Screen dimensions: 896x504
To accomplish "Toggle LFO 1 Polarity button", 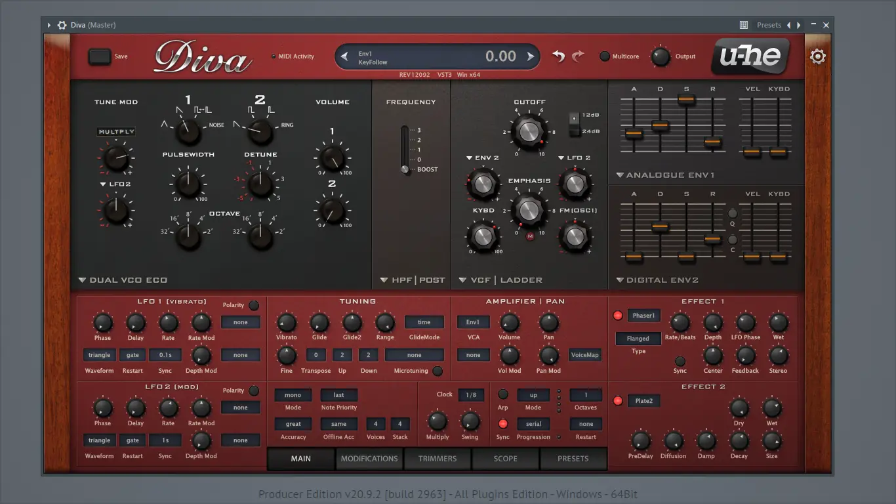I will pyautogui.click(x=254, y=305).
